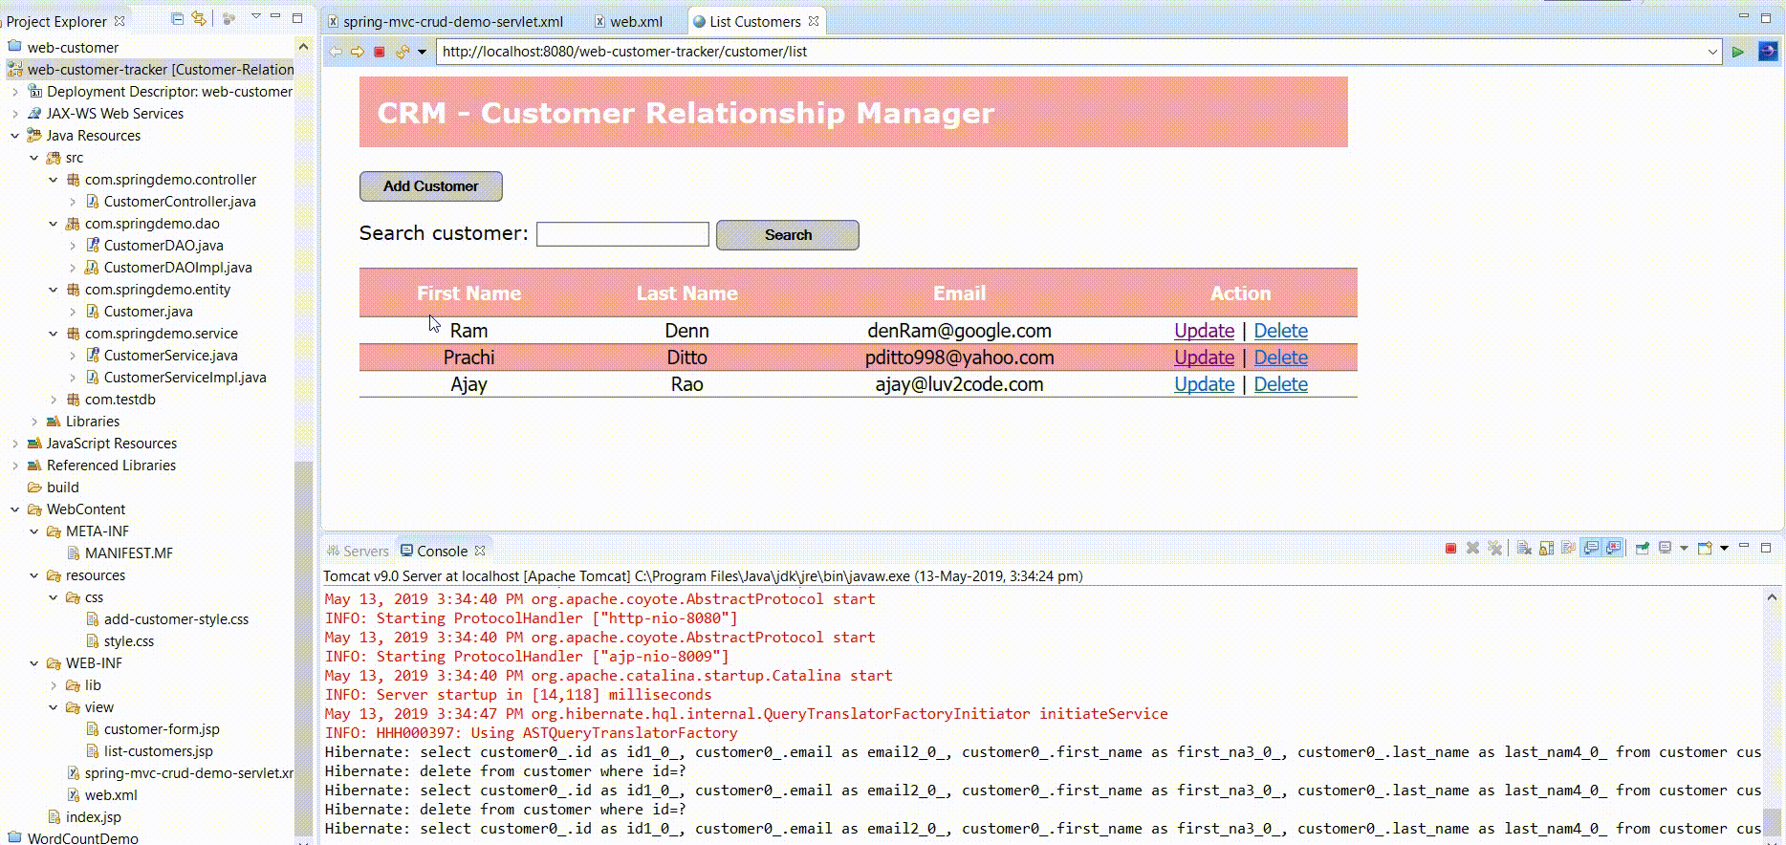Click Delete link for Prachi Ditto
1786x845 pixels.
pos(1280,357)
